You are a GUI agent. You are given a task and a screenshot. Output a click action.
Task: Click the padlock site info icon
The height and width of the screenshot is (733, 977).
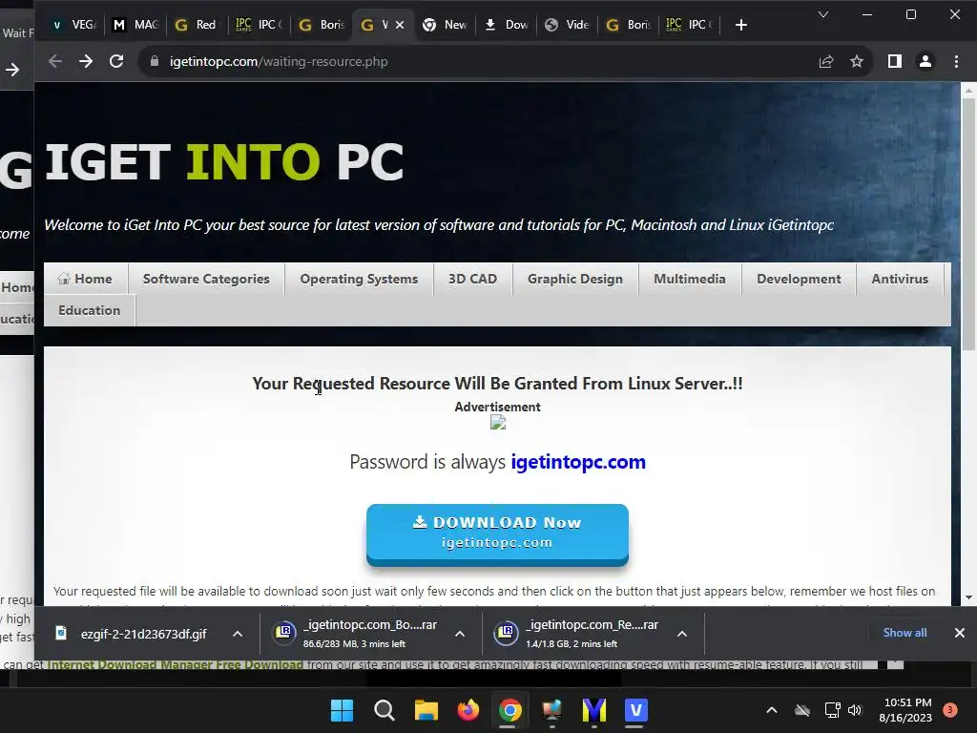(155, 61)
